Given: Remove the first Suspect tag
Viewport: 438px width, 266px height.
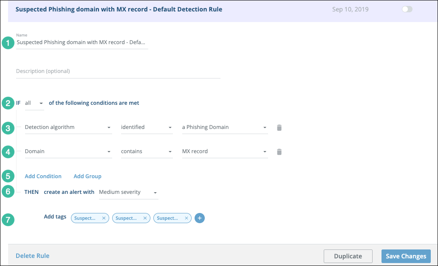Looking at the screenshot, I should click(x=104, y=218).
